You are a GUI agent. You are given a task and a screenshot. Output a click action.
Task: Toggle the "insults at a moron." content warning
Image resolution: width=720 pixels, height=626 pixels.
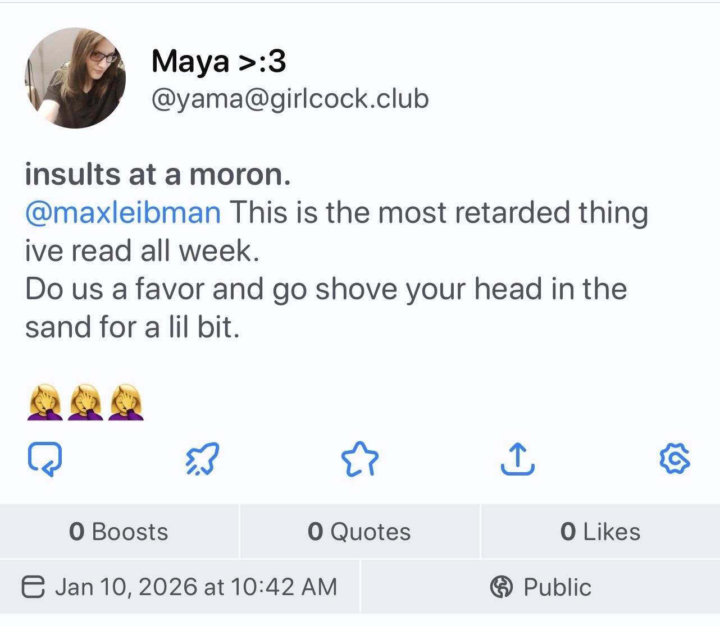tap(158, 175)
